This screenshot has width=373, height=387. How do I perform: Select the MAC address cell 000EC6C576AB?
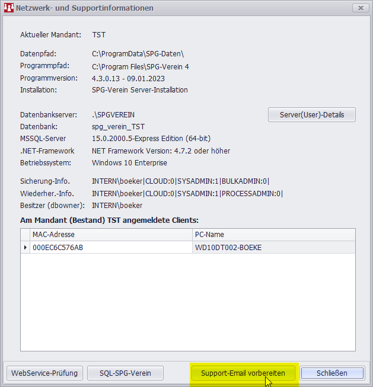(58, 247)
